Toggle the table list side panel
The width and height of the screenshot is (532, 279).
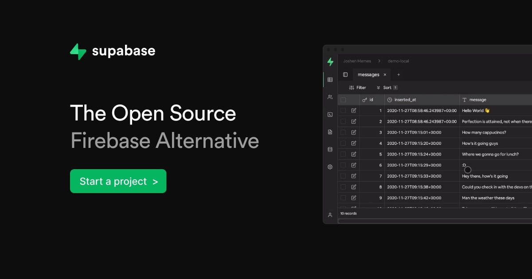tap(345, 74)
